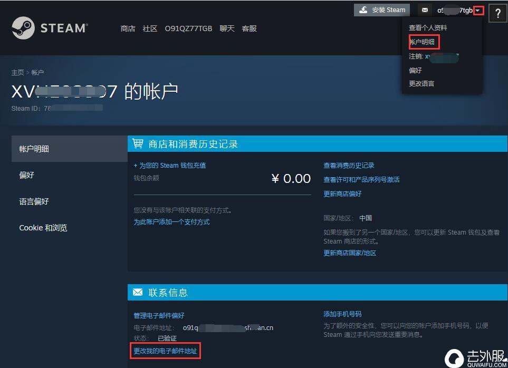Click the 联系信息 section title

[168, 293]
